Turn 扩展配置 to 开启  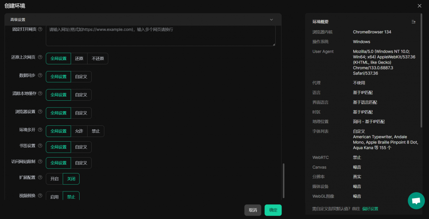point(54,179)
